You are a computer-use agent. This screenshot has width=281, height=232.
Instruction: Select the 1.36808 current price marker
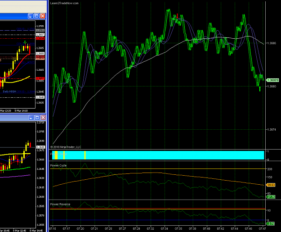(x=273, y=80)
